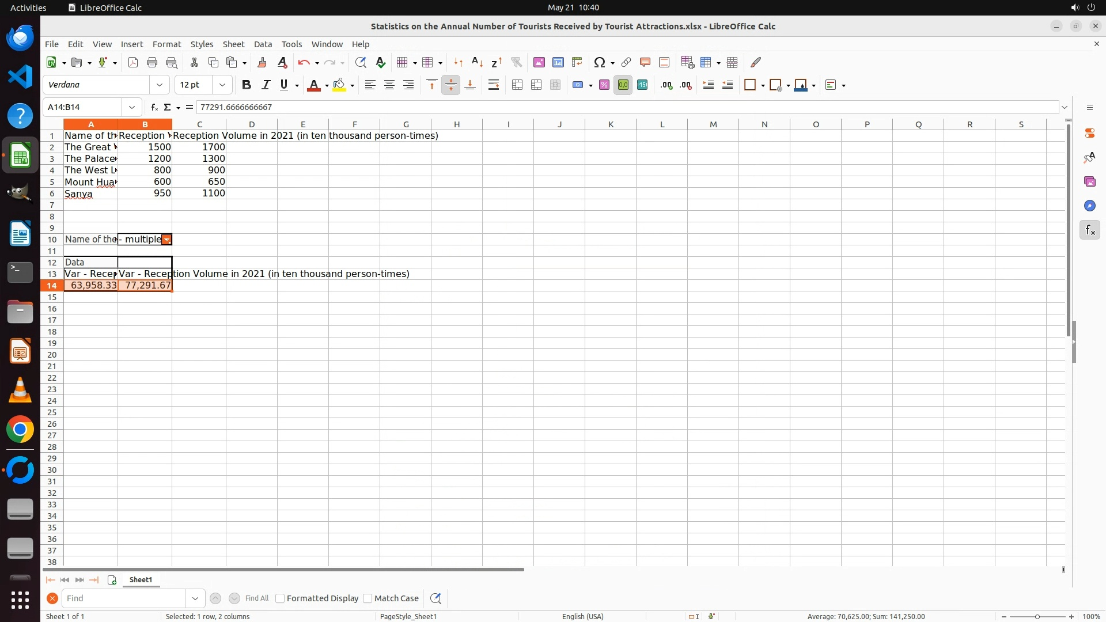Open the sidebar Functions panel

coord(1089,230)
